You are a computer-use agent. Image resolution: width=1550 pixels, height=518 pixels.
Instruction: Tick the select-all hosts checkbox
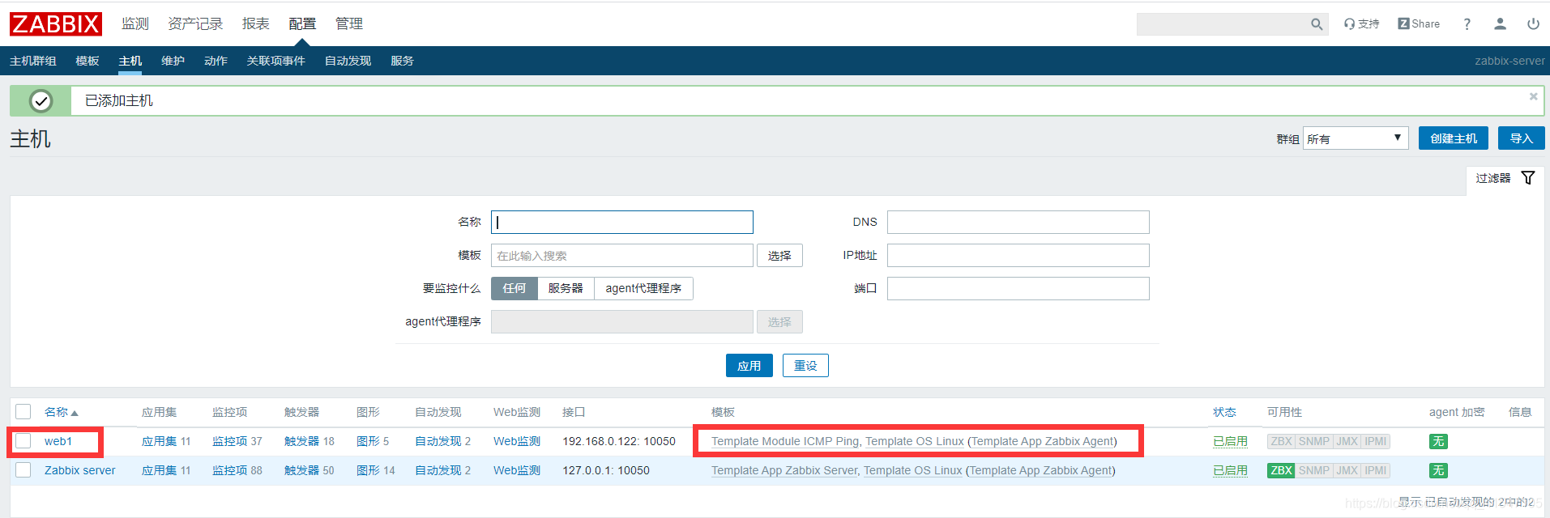[23, 411]
